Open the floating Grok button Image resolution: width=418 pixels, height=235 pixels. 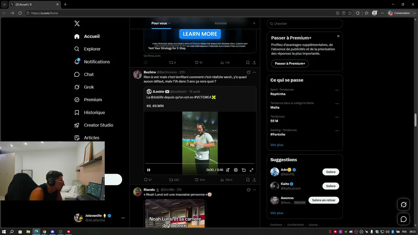coord(404,205)
